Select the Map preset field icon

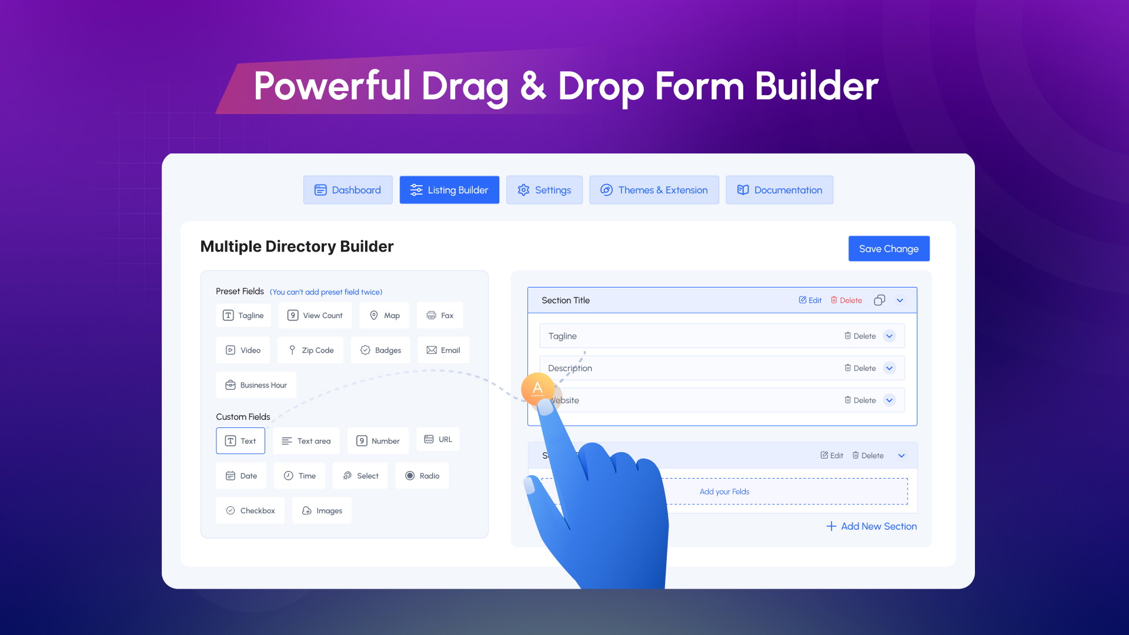(x=373, y=315)
